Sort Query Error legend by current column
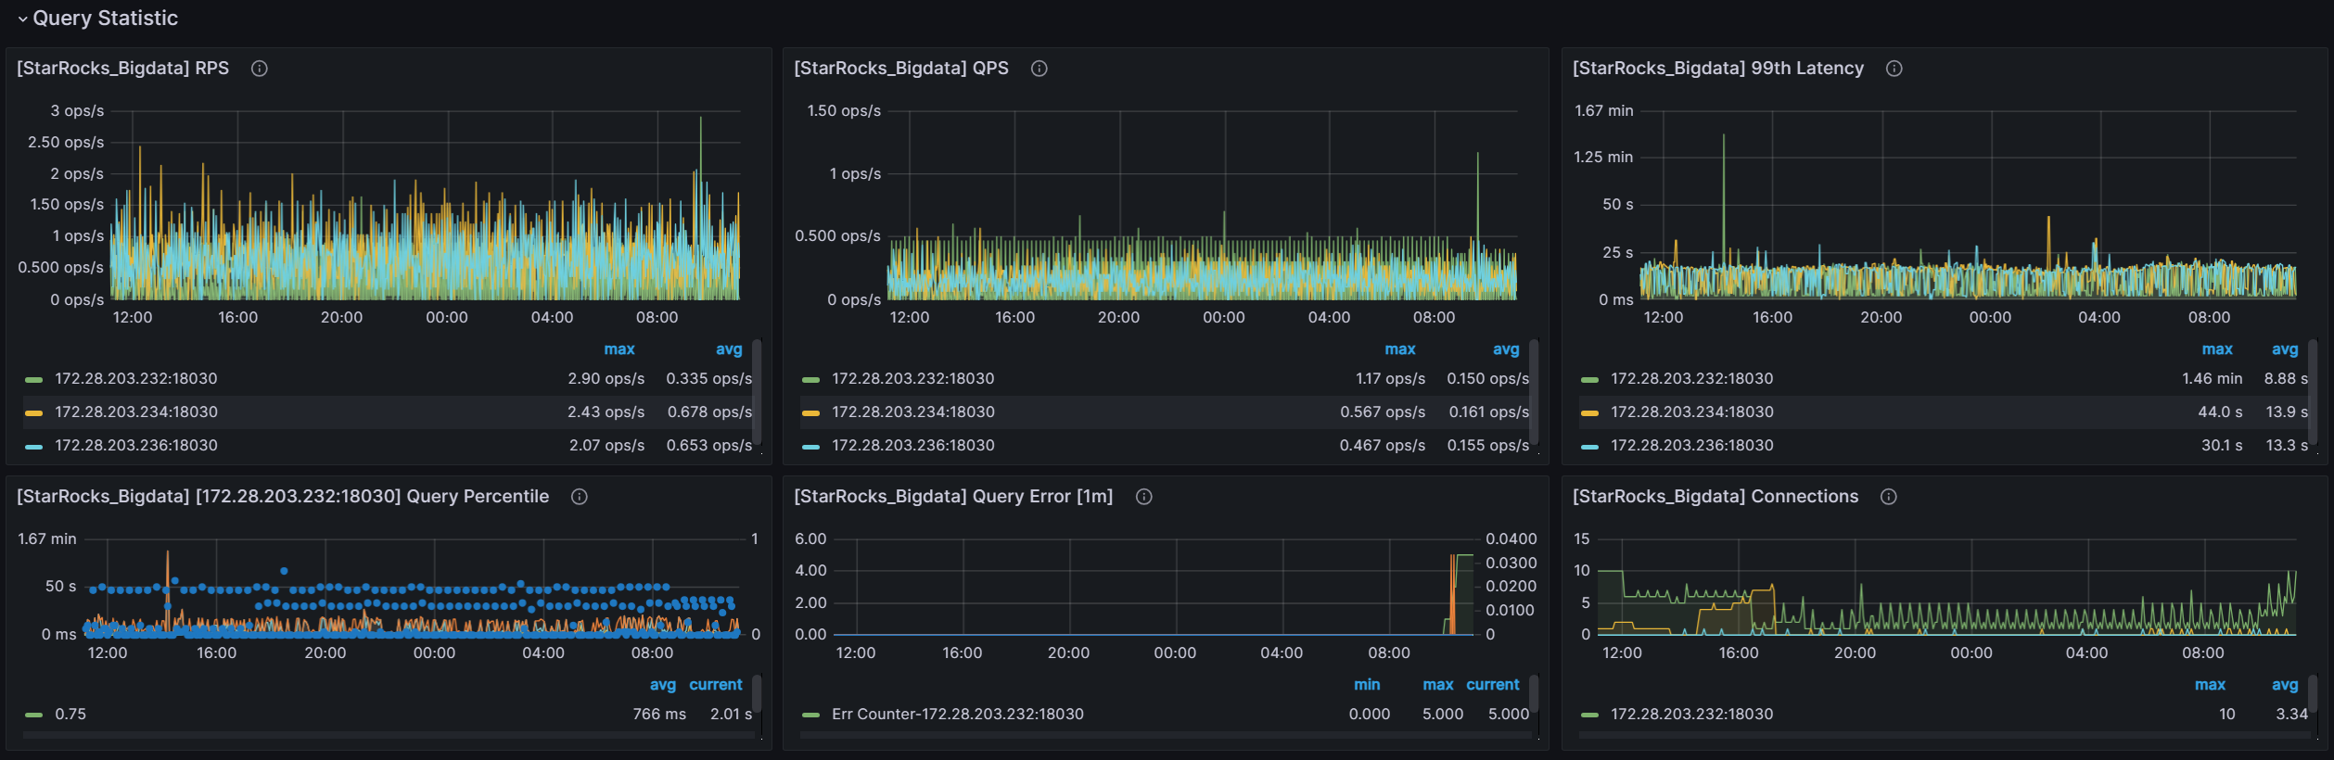 pos(1493,685)
